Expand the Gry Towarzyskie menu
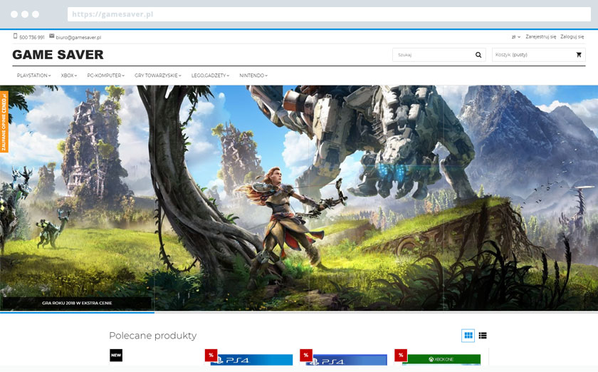 point(158,76)
